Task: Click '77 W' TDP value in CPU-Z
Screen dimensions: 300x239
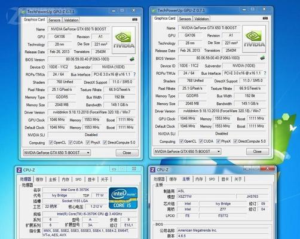Action: [x=100, y=195]
